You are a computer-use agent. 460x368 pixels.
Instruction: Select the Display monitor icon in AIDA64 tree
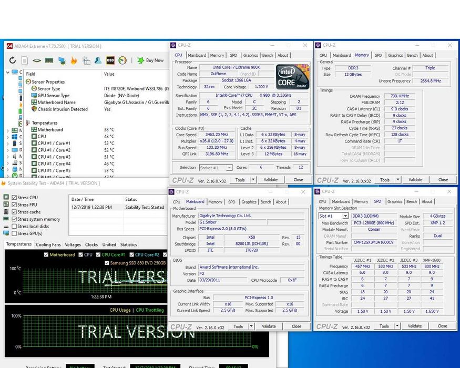[15, 150]
